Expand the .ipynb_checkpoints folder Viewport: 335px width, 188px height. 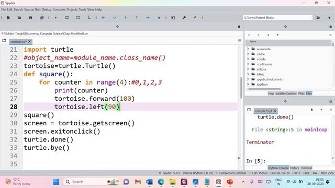pos(248,79)
